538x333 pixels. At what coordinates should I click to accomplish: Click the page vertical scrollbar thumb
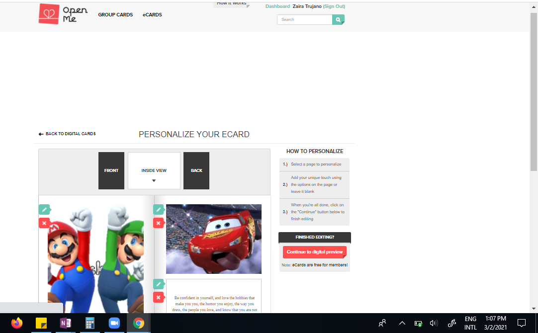point(534,92)
